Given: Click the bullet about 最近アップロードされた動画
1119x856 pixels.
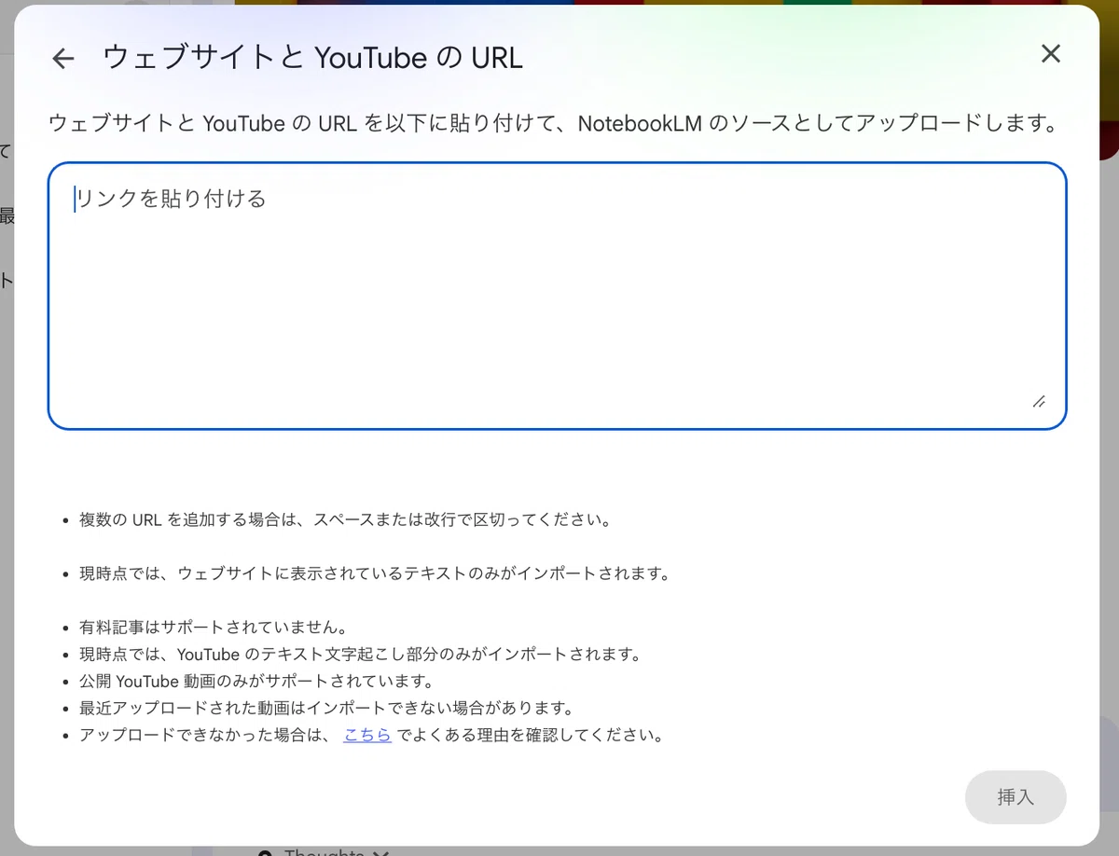Looking at the screenshot, I should [326, 708].
